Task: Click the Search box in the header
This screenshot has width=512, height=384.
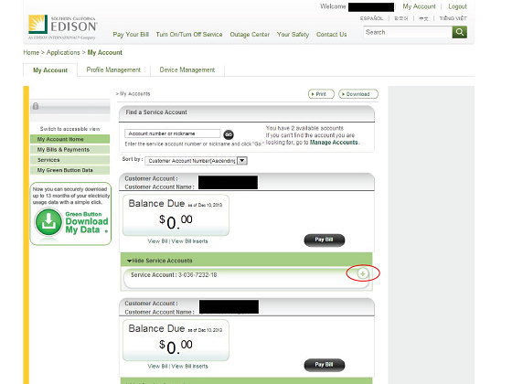Action: [x=408, y=32]
